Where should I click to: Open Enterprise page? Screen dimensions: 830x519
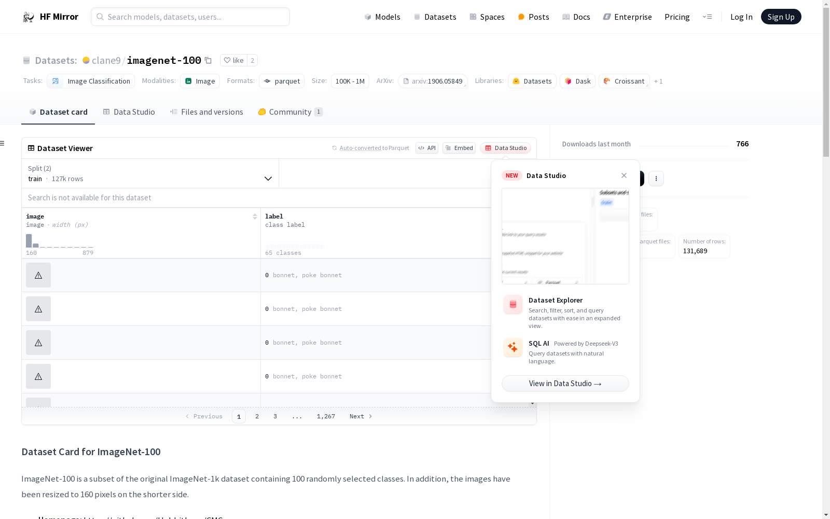pos(627,17)
